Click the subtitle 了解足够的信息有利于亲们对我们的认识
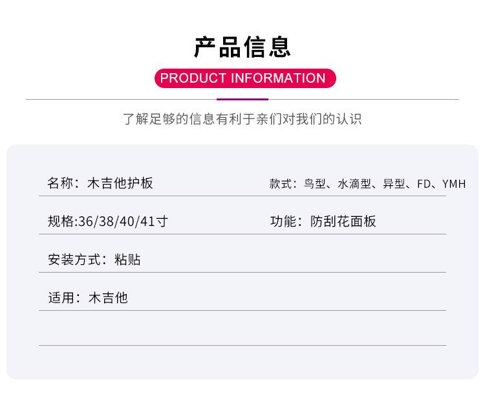The width and height of the screenshot is (485, 395). click(242, 119)
